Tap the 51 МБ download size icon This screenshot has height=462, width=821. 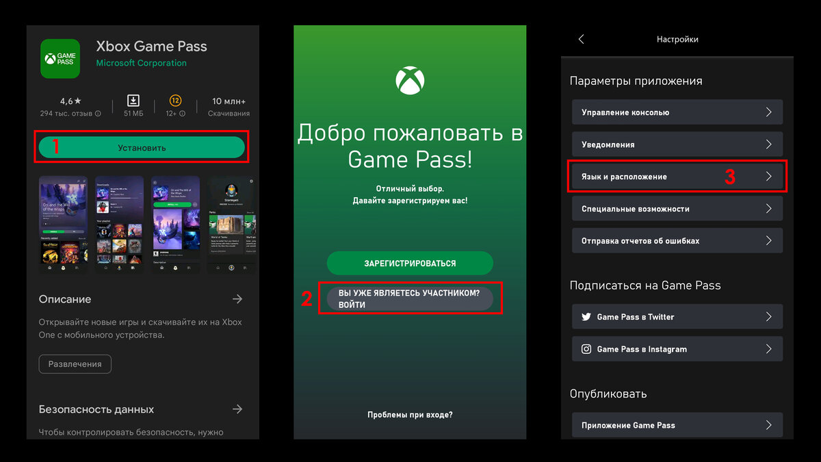click(133, 101)
